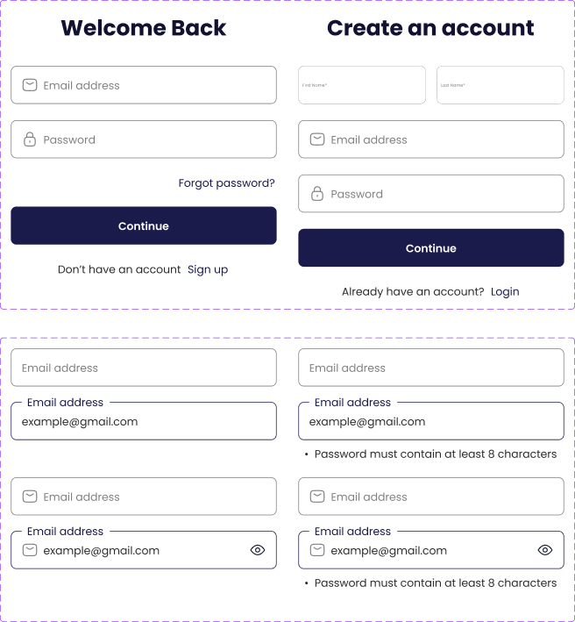
Task: Follow the Login link under Create an account
Action: (505, 291)
